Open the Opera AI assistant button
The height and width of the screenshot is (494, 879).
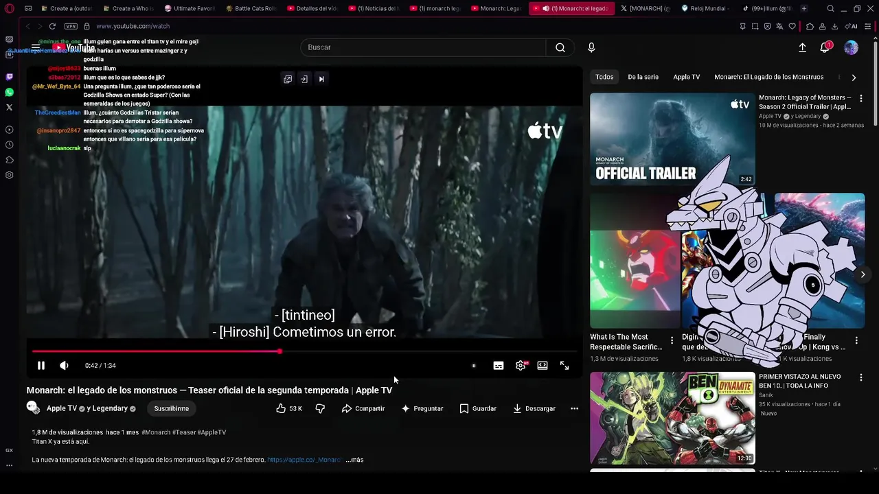pos(852,26)
